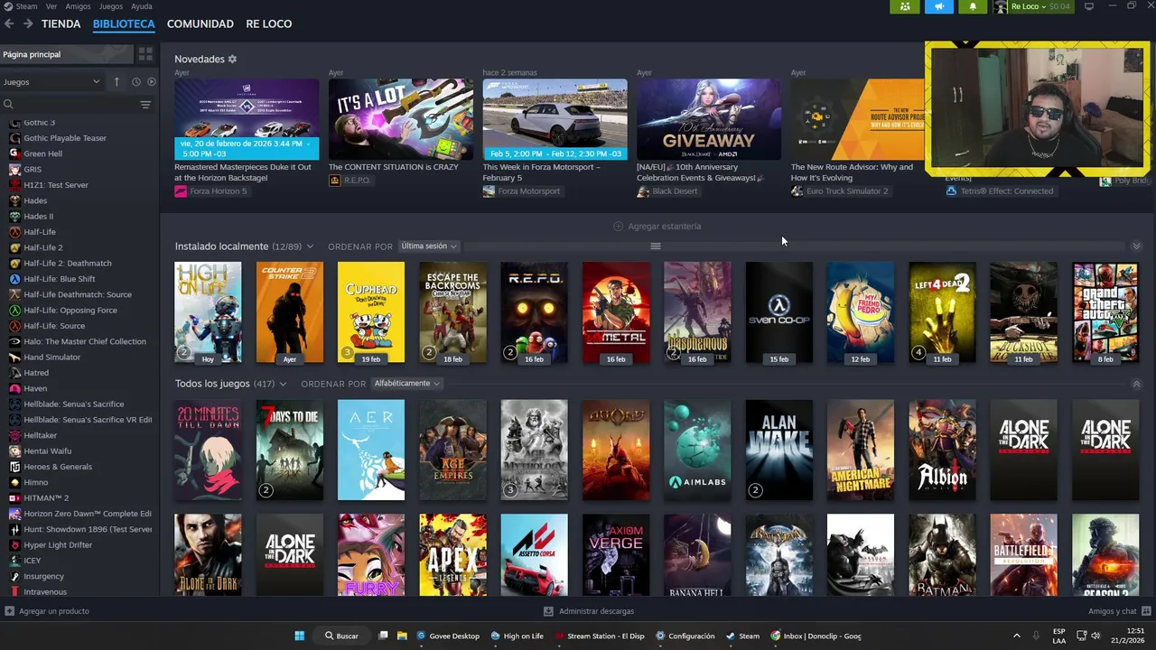This screenshot has height=650, width=1156.
Task: Open the Amigos menu
Action: click(78, 6)
